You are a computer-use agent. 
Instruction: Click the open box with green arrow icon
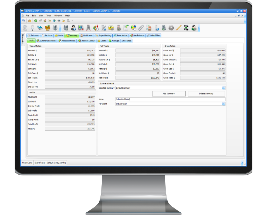click(47, 28)
